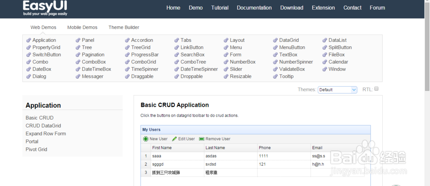Open the Home menu item
This screenshot has width=430, height=186.
[173, 8]
